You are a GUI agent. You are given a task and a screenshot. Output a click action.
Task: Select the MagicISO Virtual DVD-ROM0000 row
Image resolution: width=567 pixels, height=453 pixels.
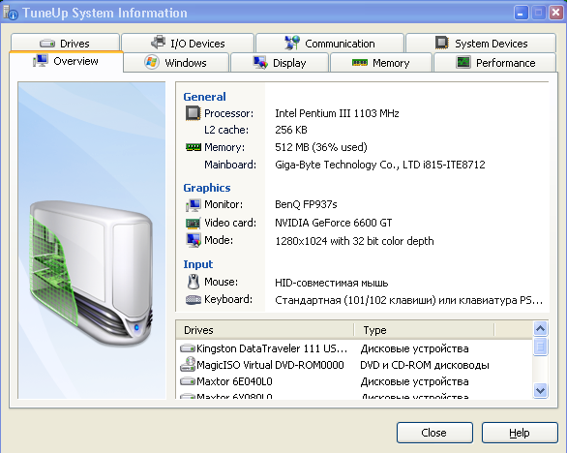click(354, 365)
